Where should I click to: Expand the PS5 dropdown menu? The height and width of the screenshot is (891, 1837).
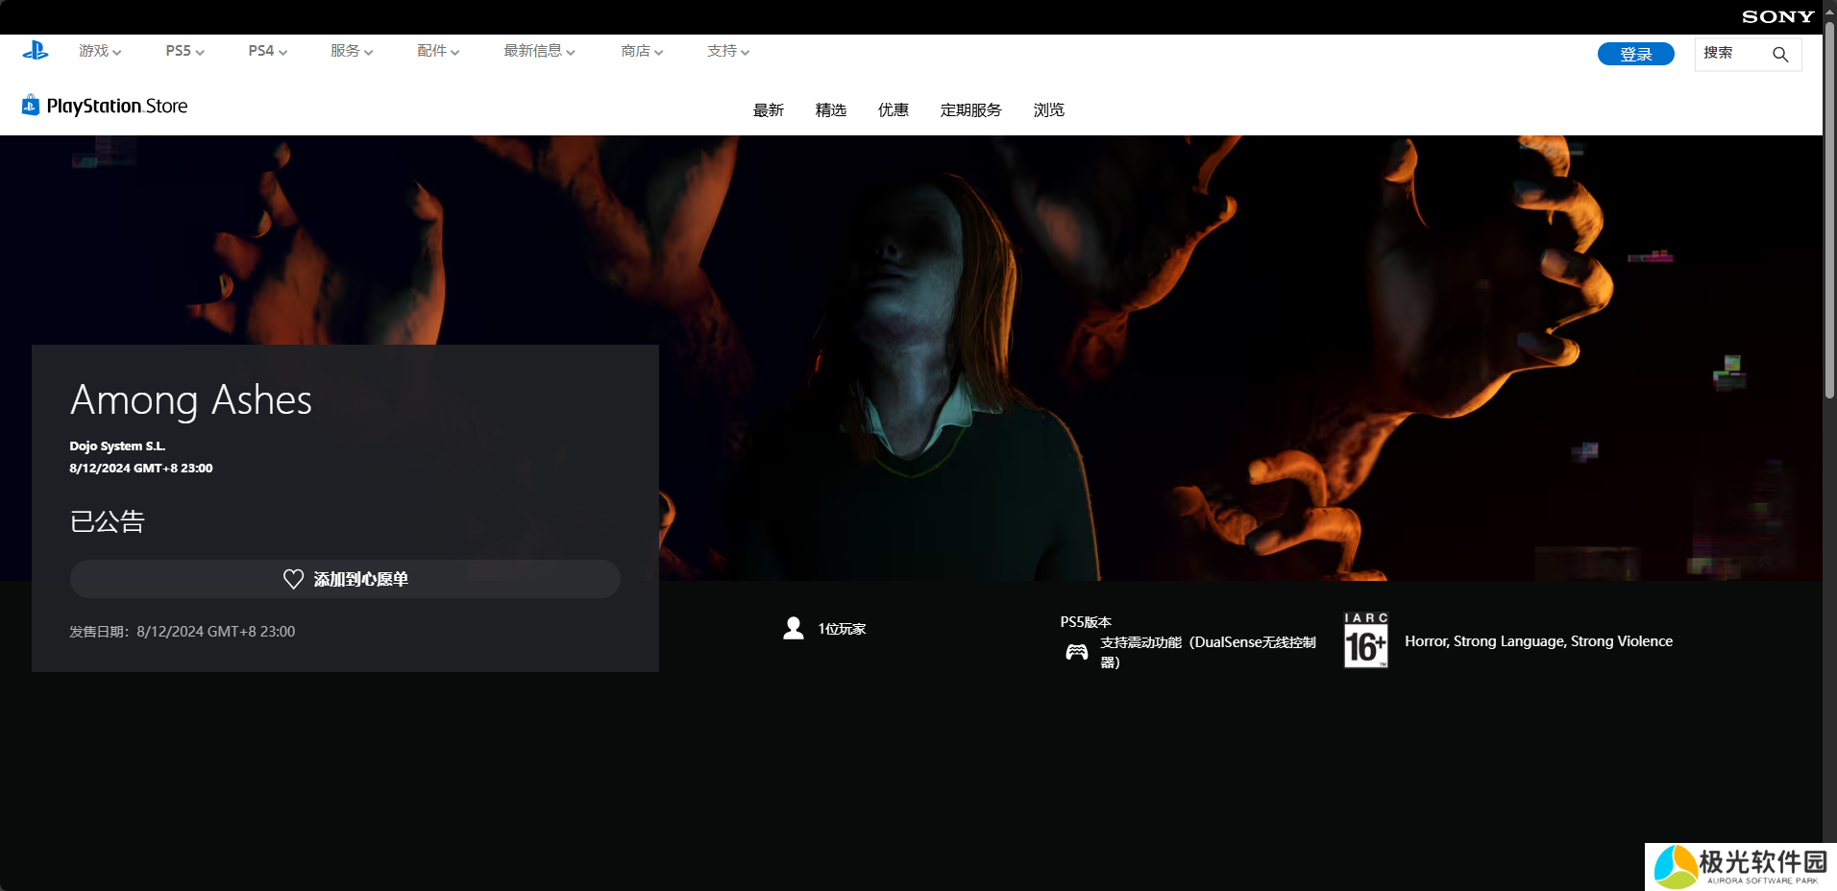pos(184,51)
